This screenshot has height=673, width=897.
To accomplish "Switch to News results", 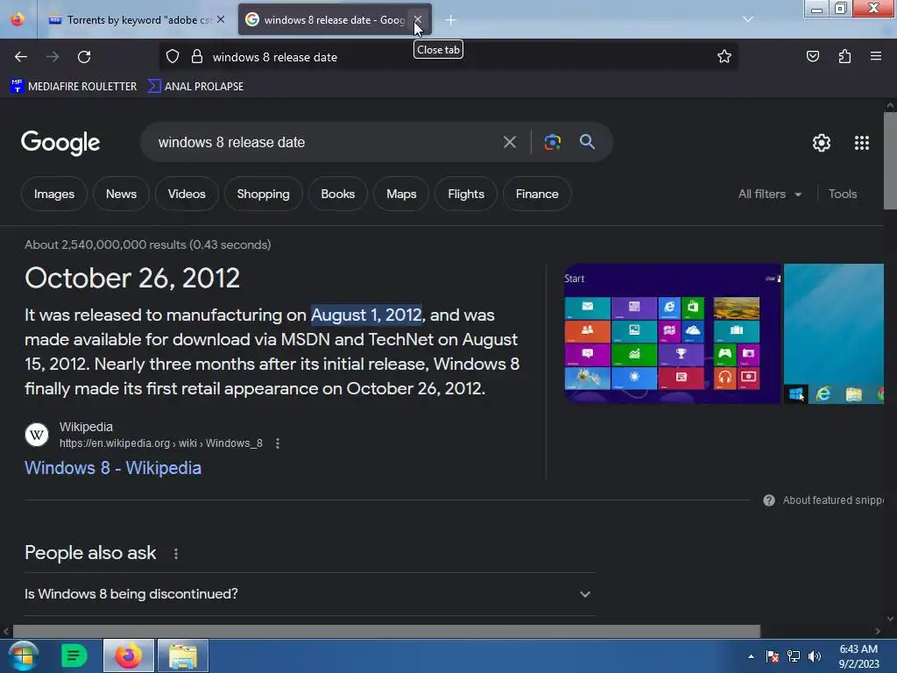I will pyautogui.click(x=121, y=194).
